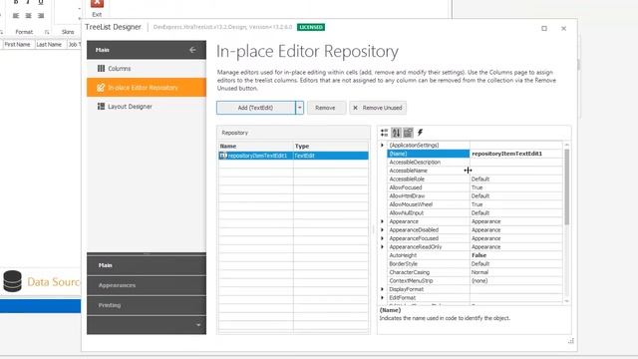Select the BorderStyle property row
This screenshot has width=638, height=359.
[475, 263]
